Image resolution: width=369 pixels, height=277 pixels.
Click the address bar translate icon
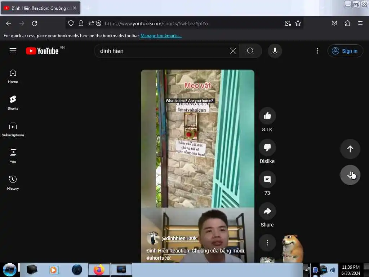pos(288,23)
